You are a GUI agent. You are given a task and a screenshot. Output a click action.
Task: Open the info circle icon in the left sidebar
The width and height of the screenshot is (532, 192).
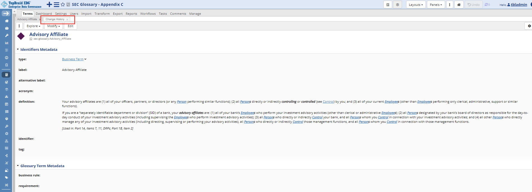point(6,58)
